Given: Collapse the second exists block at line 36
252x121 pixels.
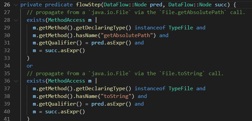Looking at the screenshot, I should [x=16, y=81].
